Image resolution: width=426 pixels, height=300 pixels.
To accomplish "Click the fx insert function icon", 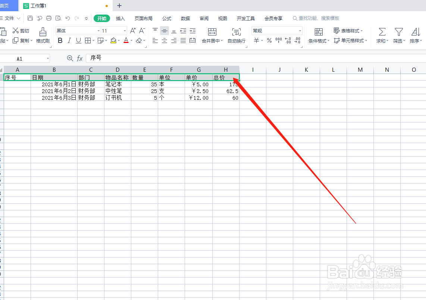I will 79,58.
